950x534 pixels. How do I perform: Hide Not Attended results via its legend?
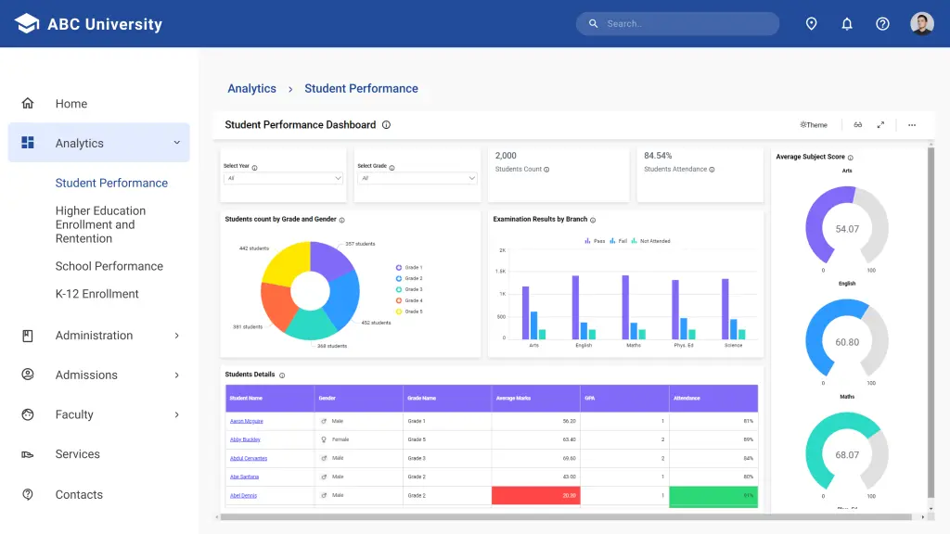click(653, 240)
